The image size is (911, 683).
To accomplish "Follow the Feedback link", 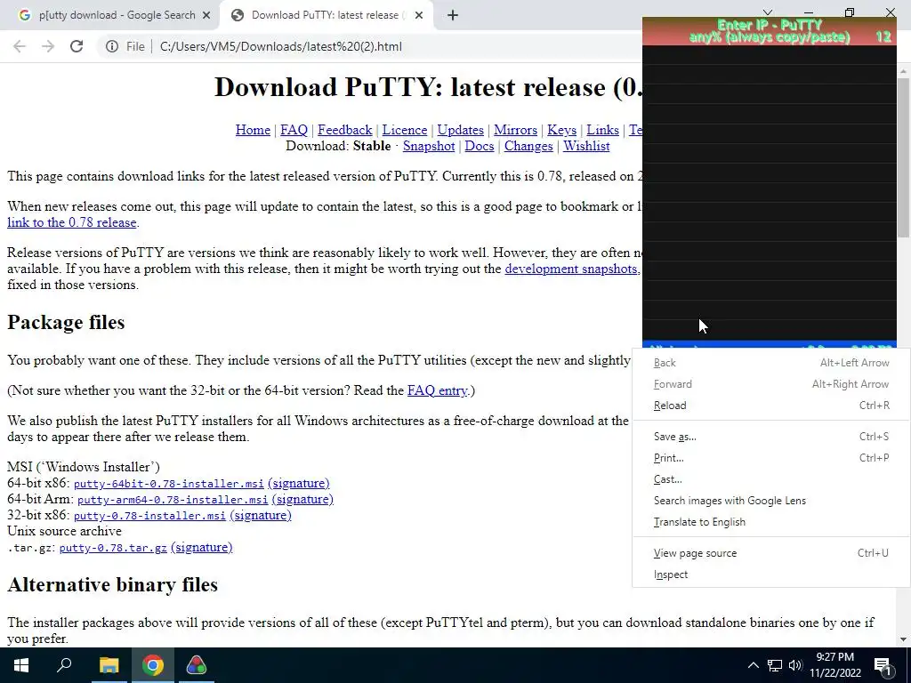I will click(x=344, y=130).
